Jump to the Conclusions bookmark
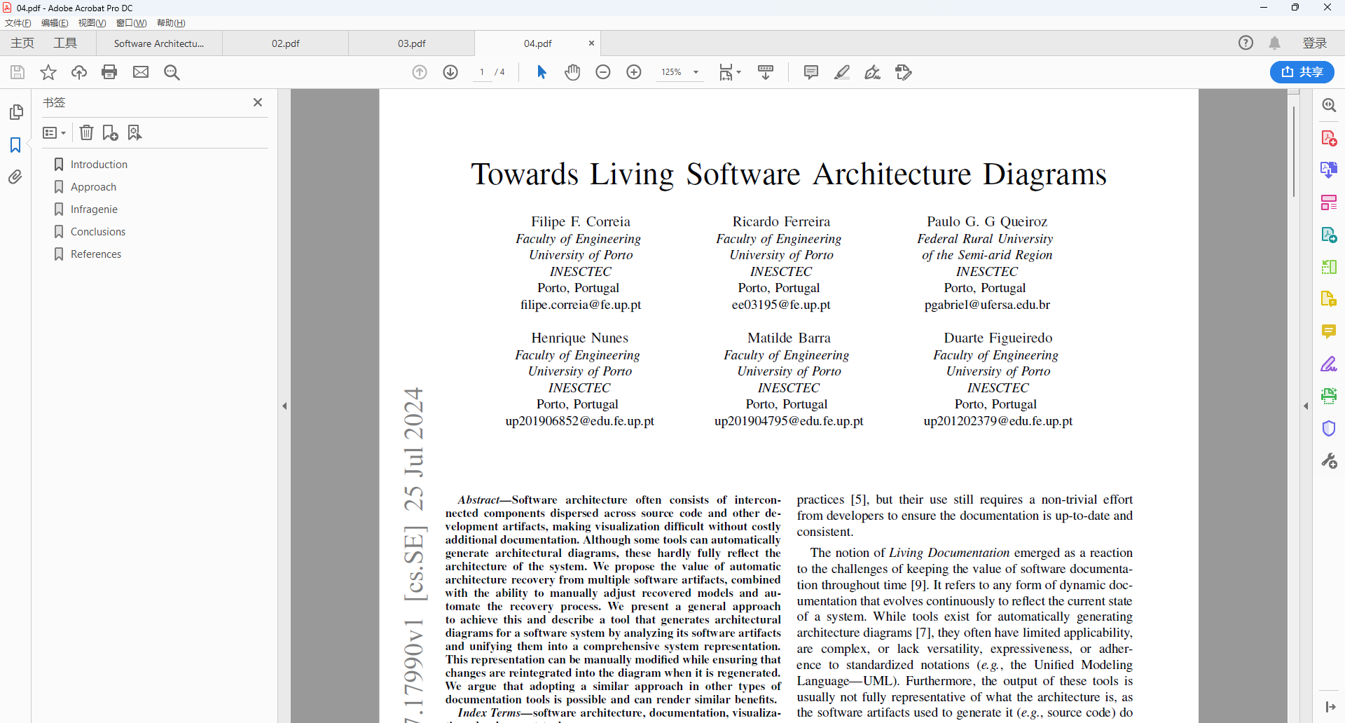Screen dimensions: 1345x723 click(98, 232)
